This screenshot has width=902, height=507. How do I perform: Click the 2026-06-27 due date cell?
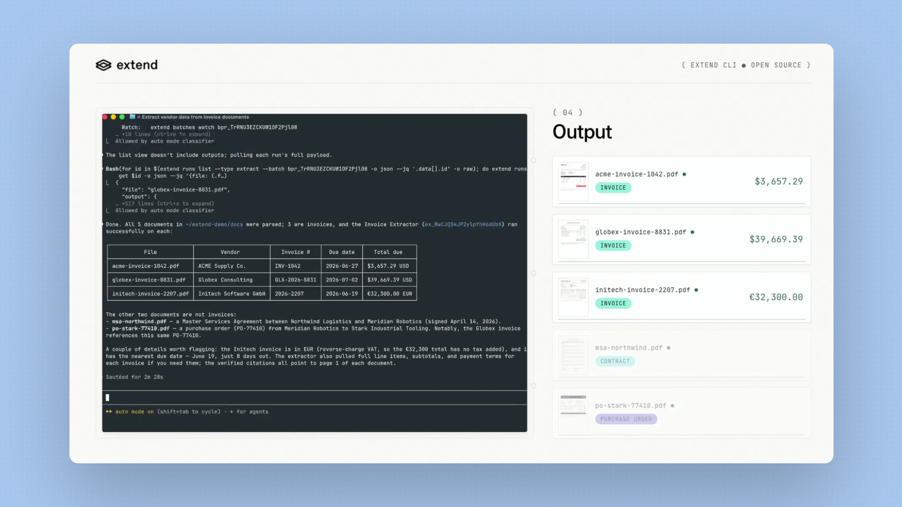[342, 266]
